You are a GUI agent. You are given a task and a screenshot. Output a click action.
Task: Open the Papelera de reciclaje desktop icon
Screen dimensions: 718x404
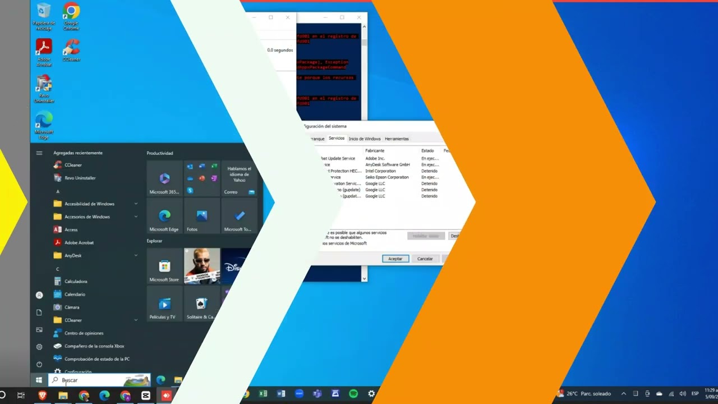click(43, 16)
